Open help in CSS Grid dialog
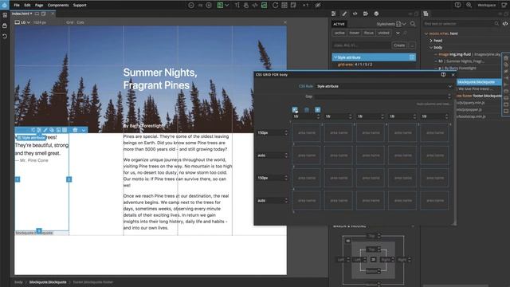 [443, 74]
